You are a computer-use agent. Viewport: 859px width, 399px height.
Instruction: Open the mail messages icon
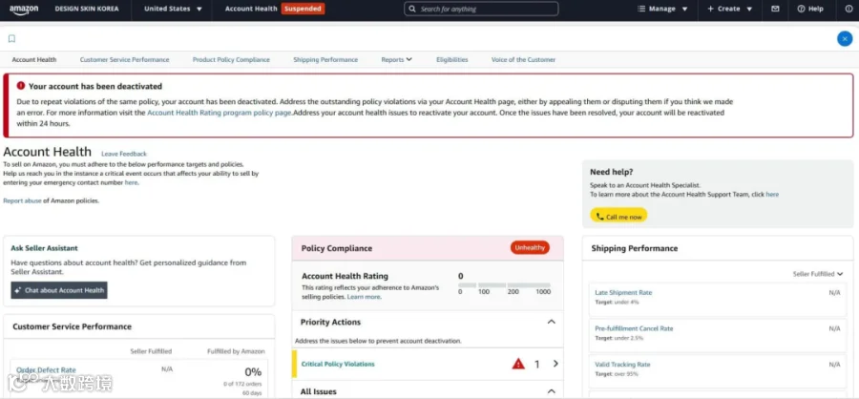775,9
